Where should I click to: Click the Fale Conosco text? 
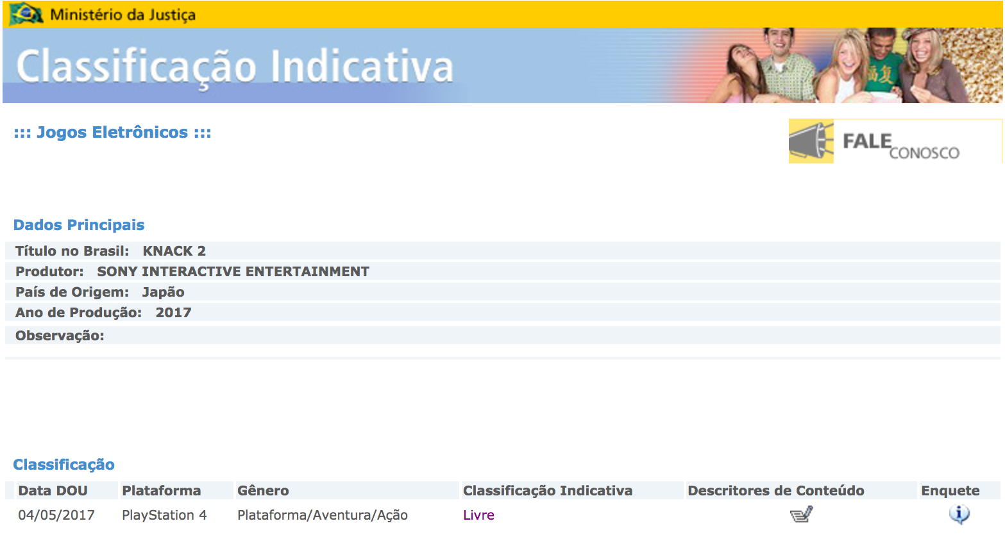(x=900, y=145)
